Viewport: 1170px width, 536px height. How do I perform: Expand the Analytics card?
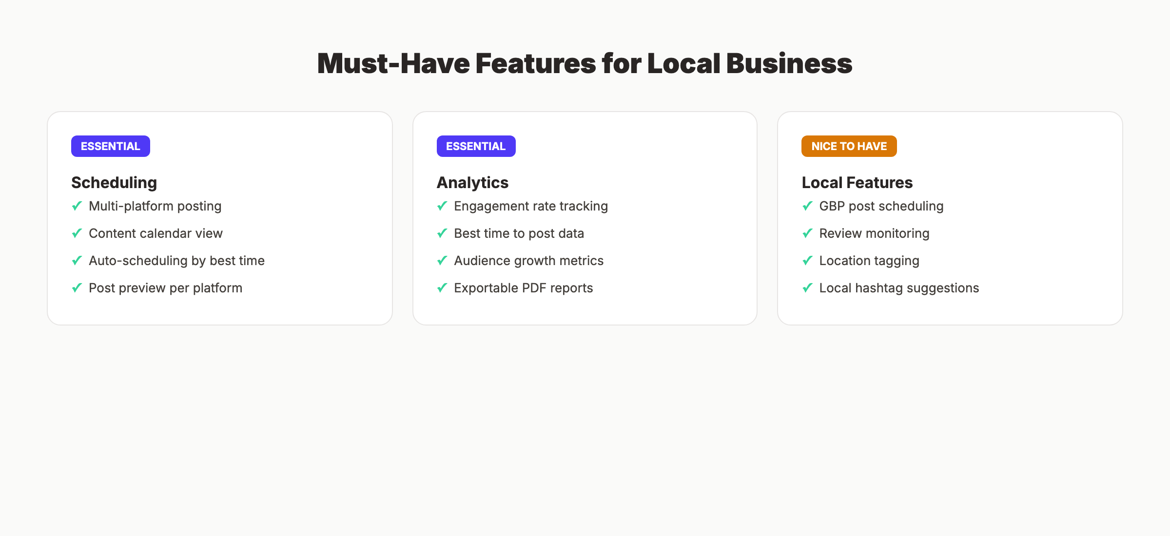(x=585, y=217)
